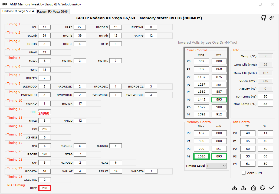279x194 pixels.
Task: Click the tRAS value field
Action: pyautogui.click(x=80, y=27)
